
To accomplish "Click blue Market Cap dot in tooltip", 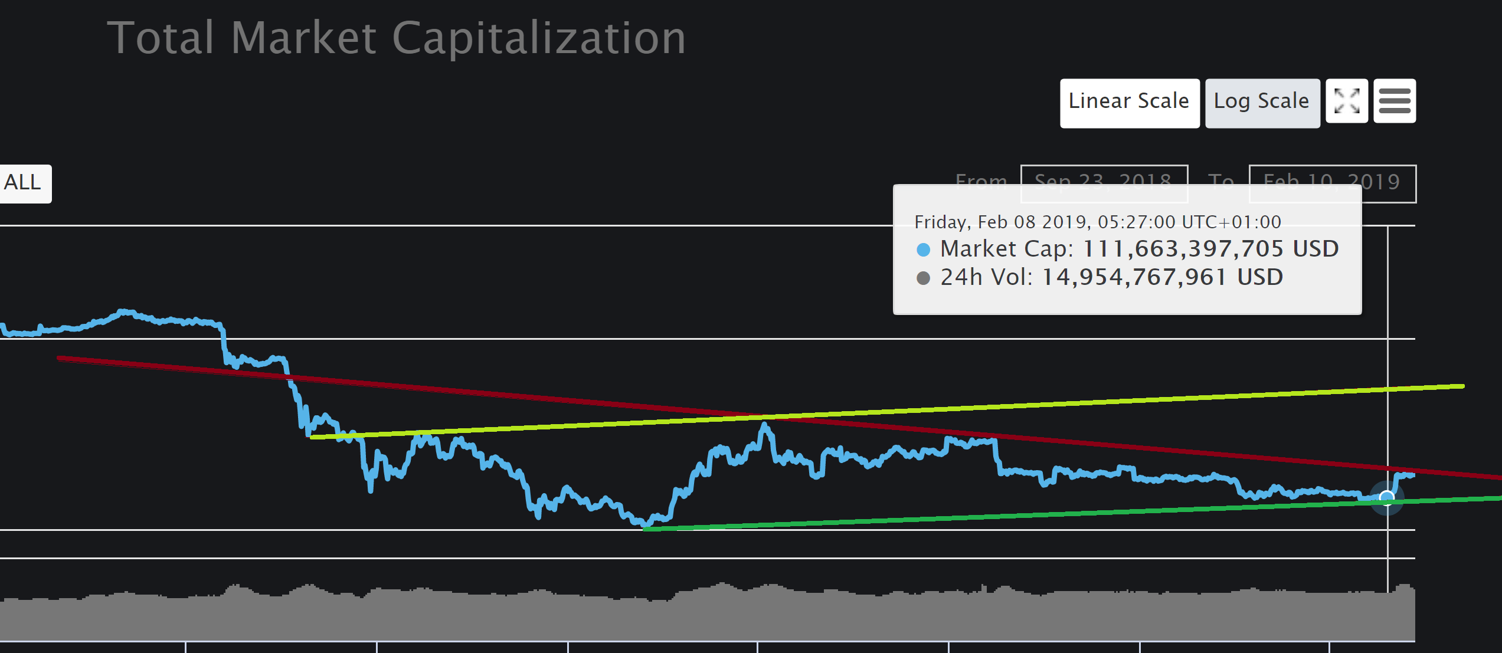I will click(x=923, y=250).
